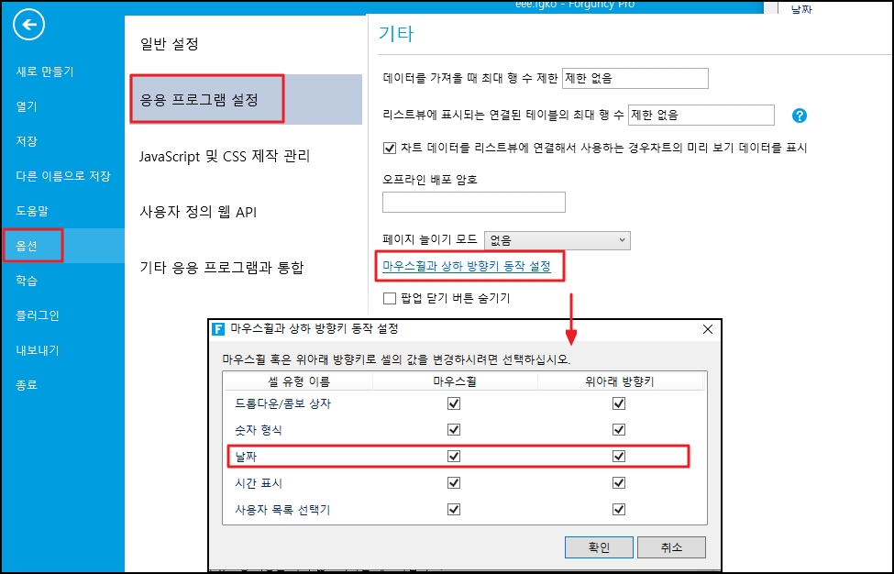Click the blue help question mark icon
The width and height of the screenshot is (894, 574).
pyautogui.click(x=800, y=116)
